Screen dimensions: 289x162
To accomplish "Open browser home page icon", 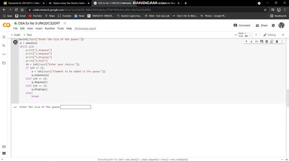I will pos(22,10).
